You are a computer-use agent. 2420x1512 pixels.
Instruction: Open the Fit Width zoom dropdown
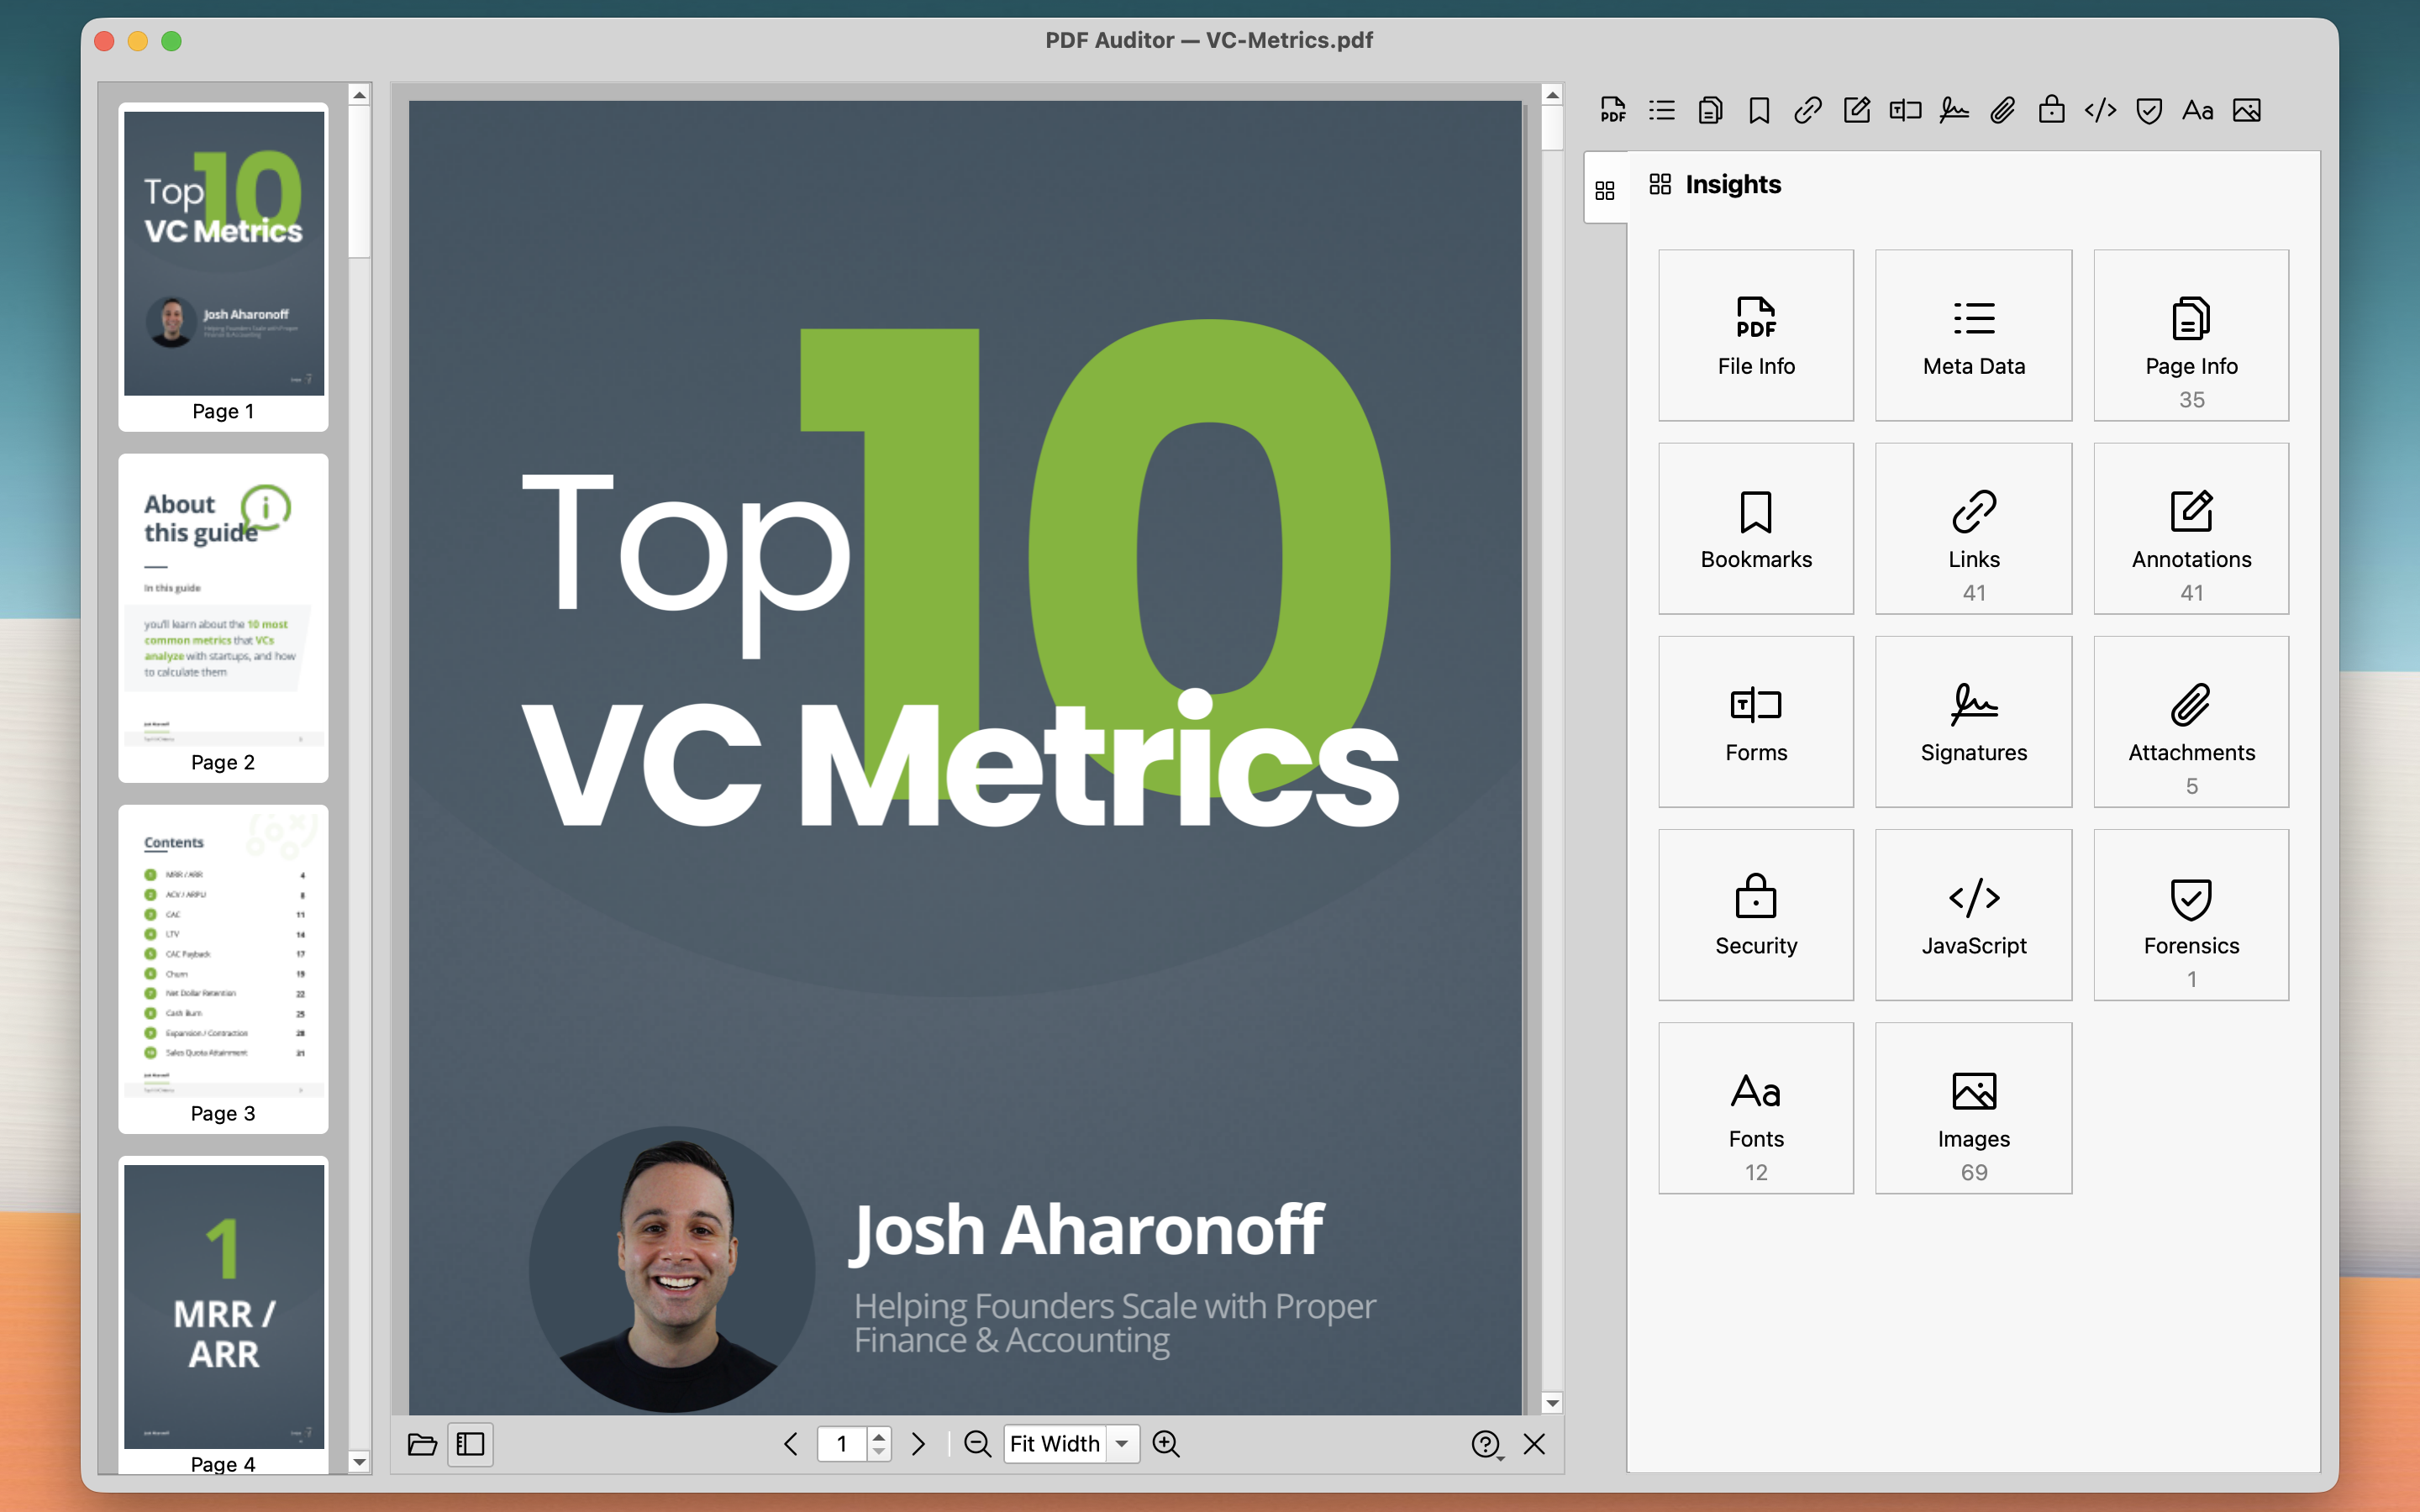pos(1122,1444)
